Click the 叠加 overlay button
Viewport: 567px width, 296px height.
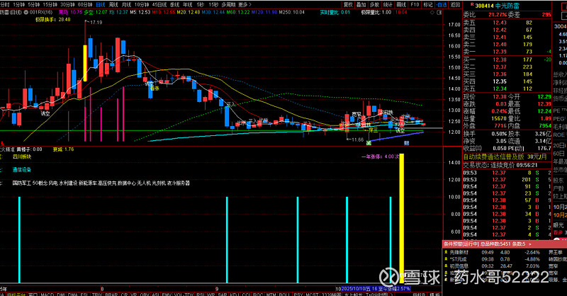[x=361, y=5]
